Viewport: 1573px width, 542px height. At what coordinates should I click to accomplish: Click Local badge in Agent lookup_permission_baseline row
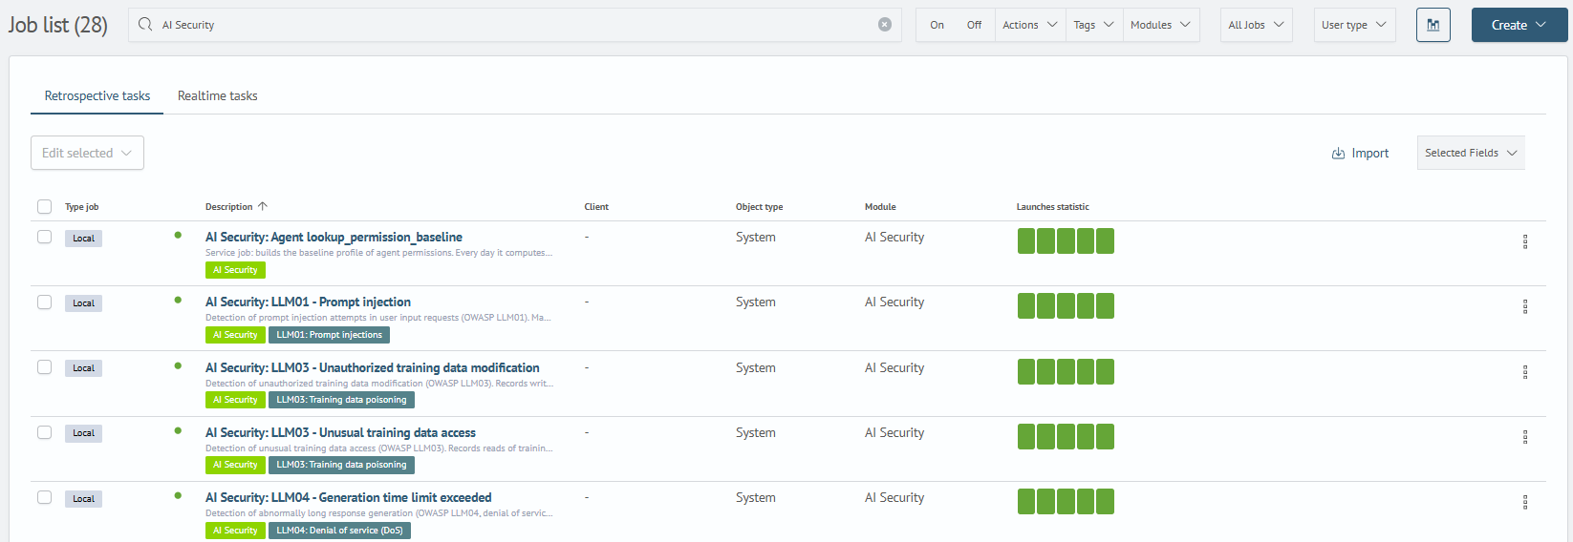pos(83,239)
